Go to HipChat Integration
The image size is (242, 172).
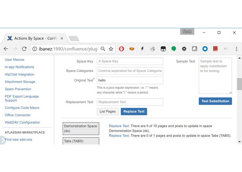[x=19, y=75]
